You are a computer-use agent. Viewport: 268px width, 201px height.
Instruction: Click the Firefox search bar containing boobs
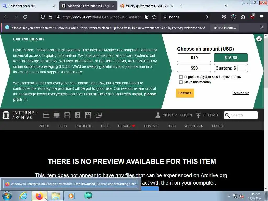click(186, 17)
